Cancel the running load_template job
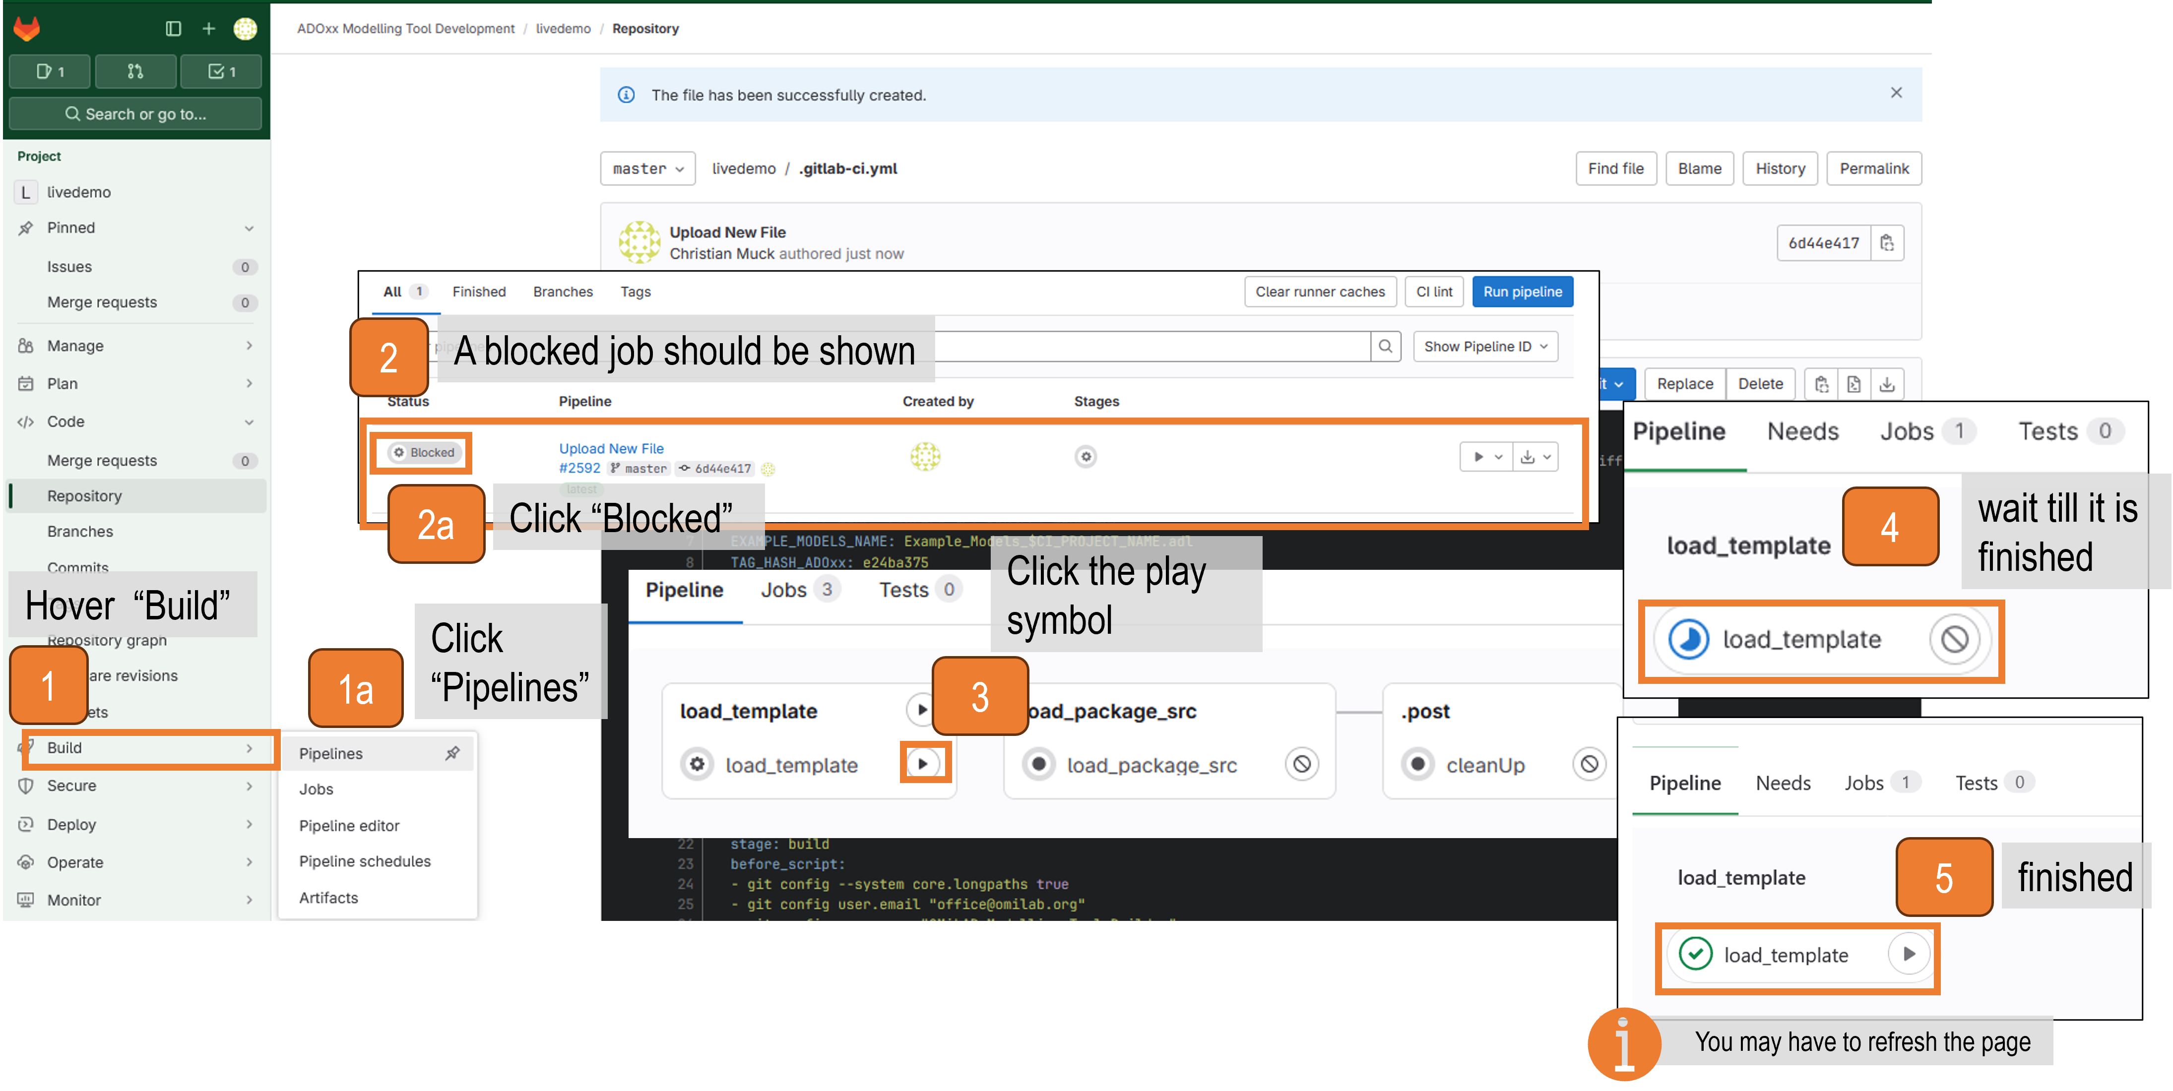The width and height of the screenshot is (2173, 1091). (1955, 640)
